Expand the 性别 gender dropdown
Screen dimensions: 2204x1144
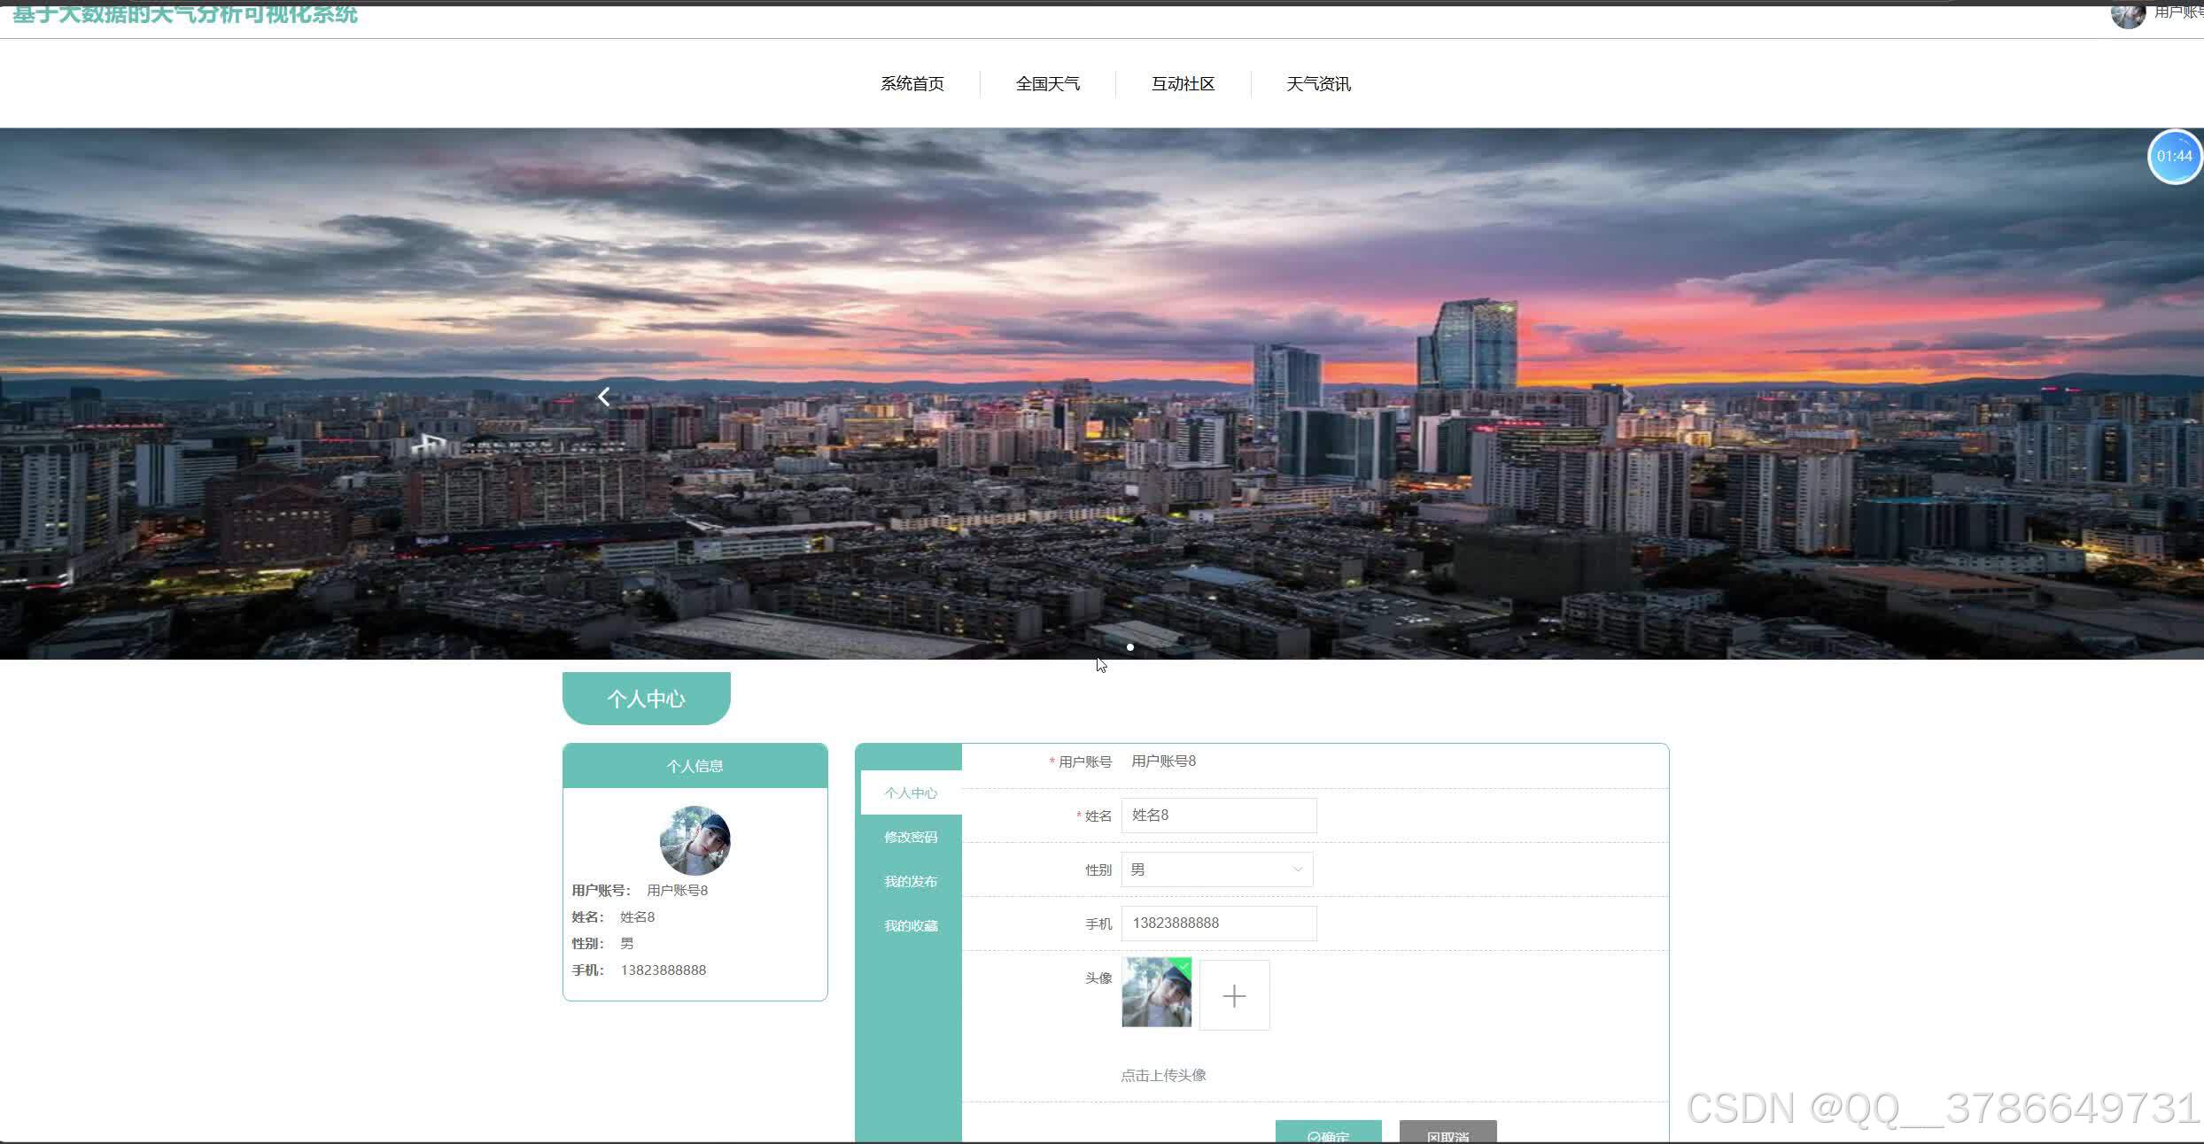pyautogui.click(x=1217, y=870)
